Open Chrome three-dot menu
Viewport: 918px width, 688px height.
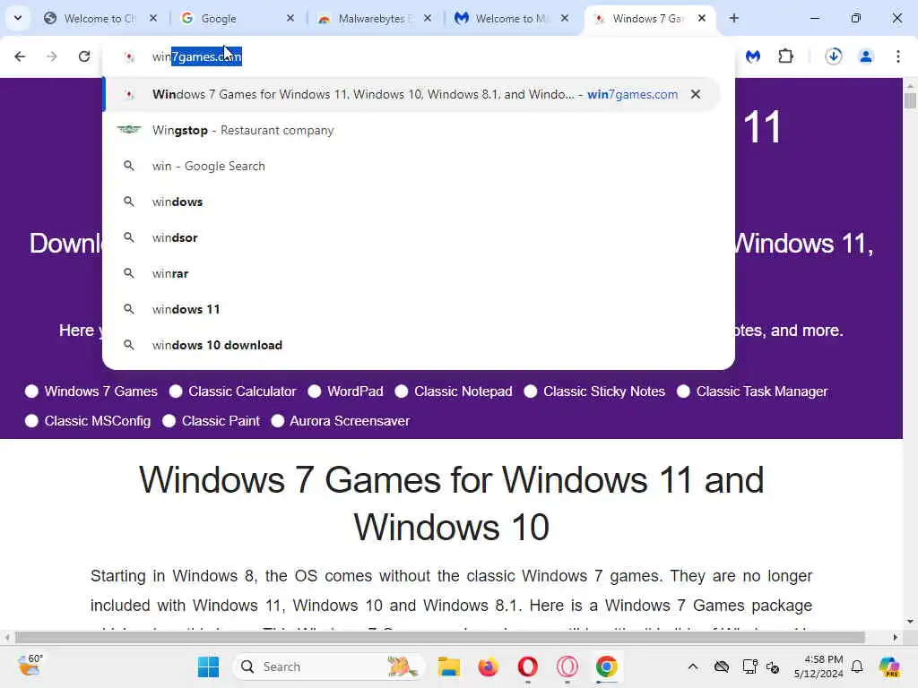pyautogui.click(x=898, y=56)
